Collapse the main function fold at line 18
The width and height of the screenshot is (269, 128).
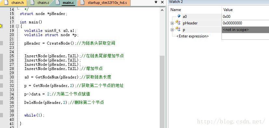tap(17, 26)
